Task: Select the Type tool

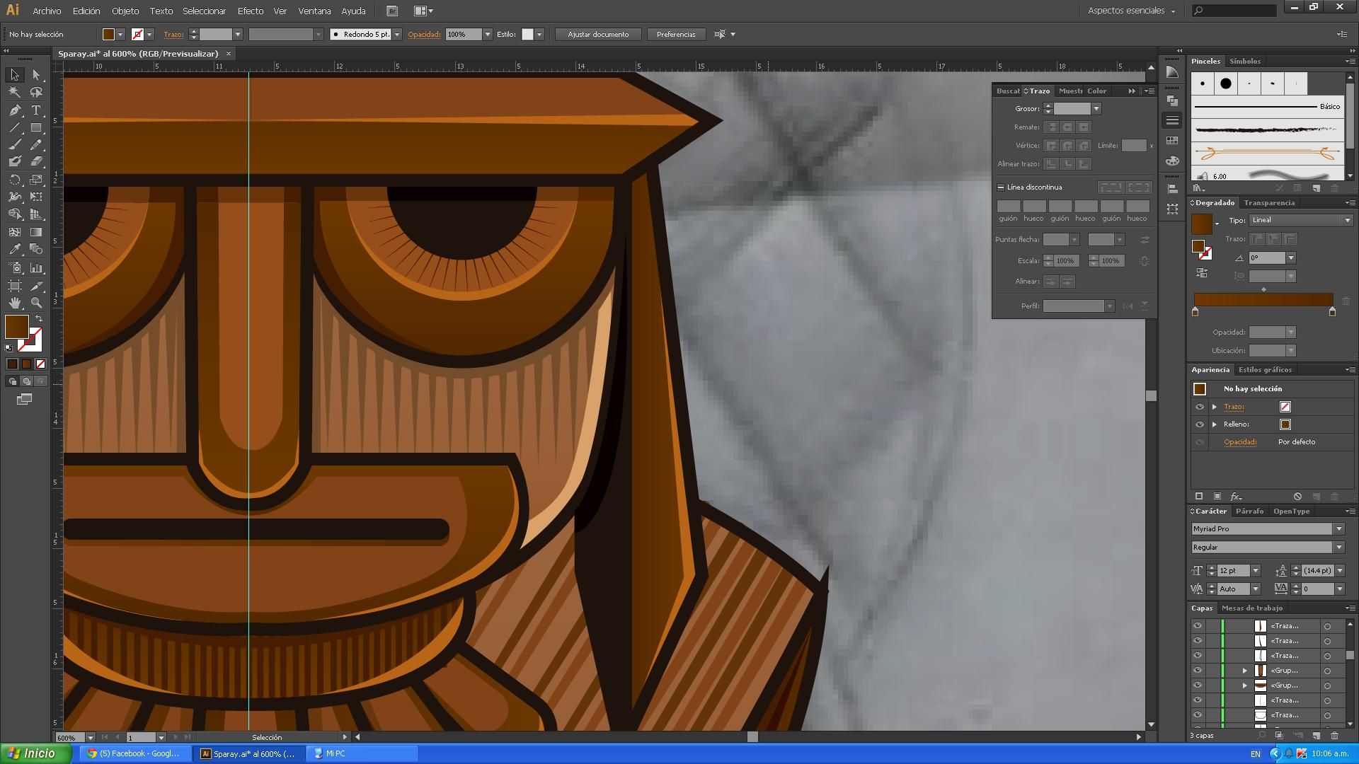Action: coord(36,110)
